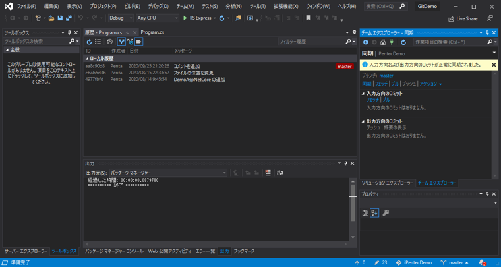The width and height of the screenshot is (501, 267).
Task: Click the Save All toolbar icon
Action: click(69, 18)
